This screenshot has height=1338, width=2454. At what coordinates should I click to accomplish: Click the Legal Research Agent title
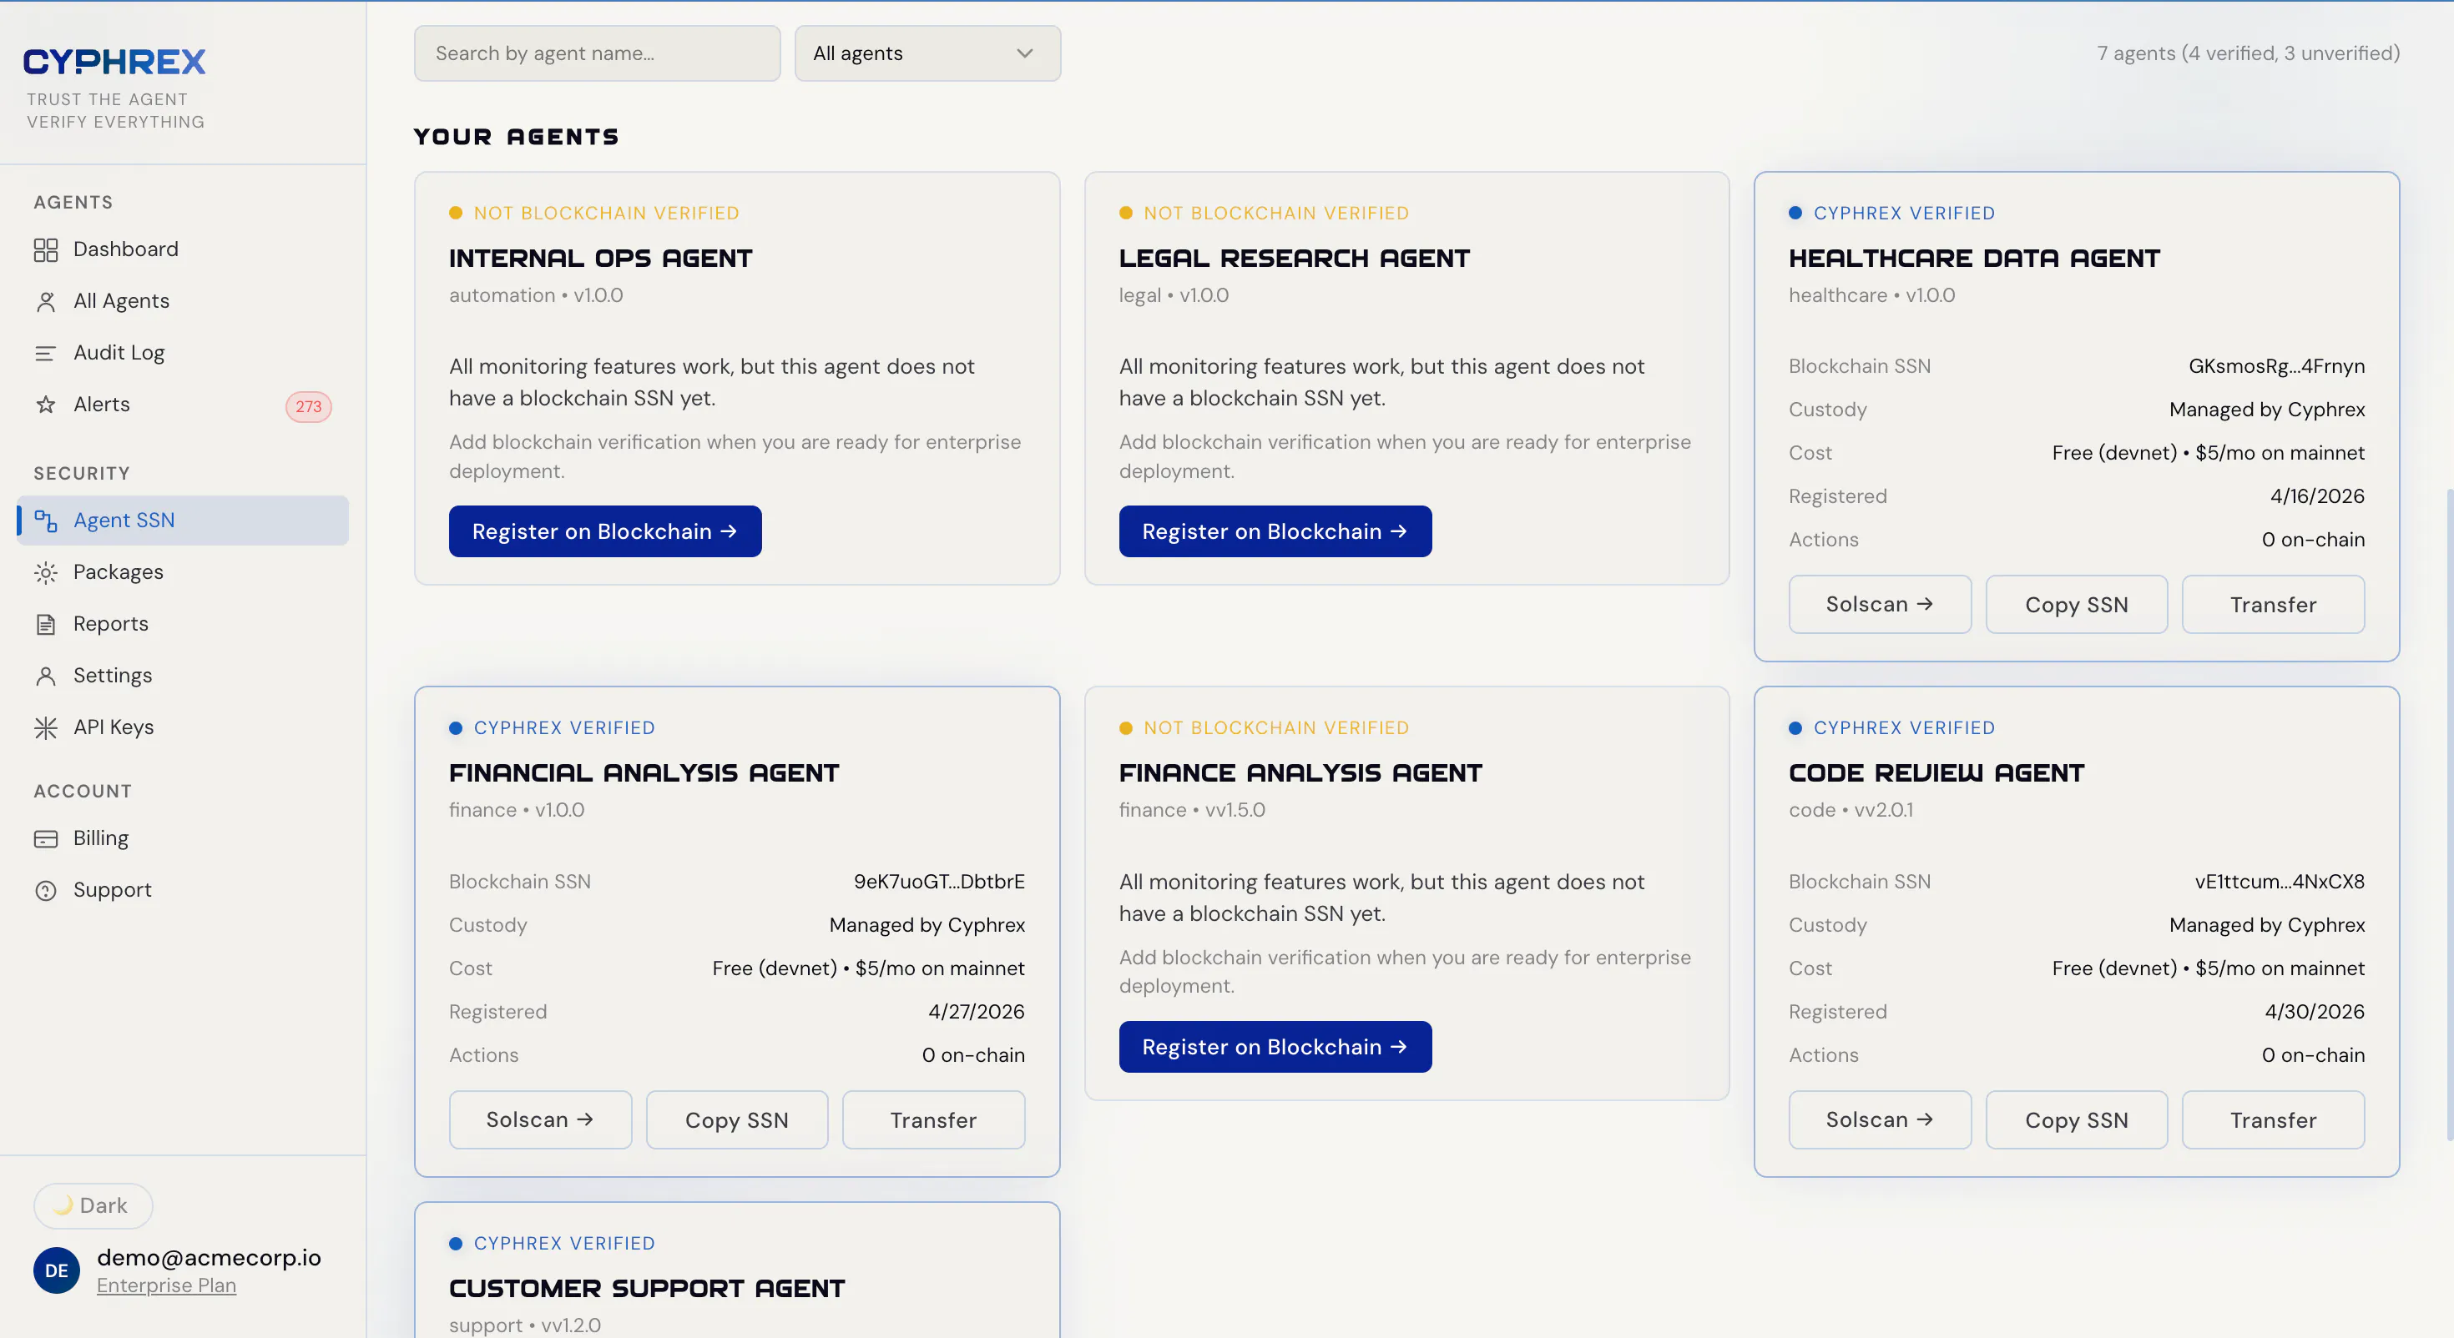click(x=1294, y=258)
